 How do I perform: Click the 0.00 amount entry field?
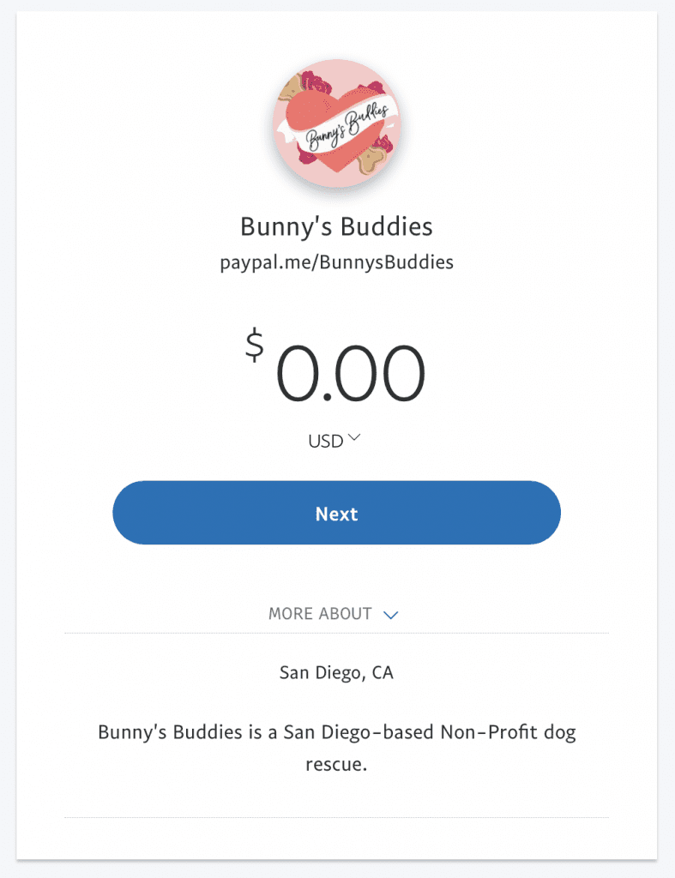[350, 374]
